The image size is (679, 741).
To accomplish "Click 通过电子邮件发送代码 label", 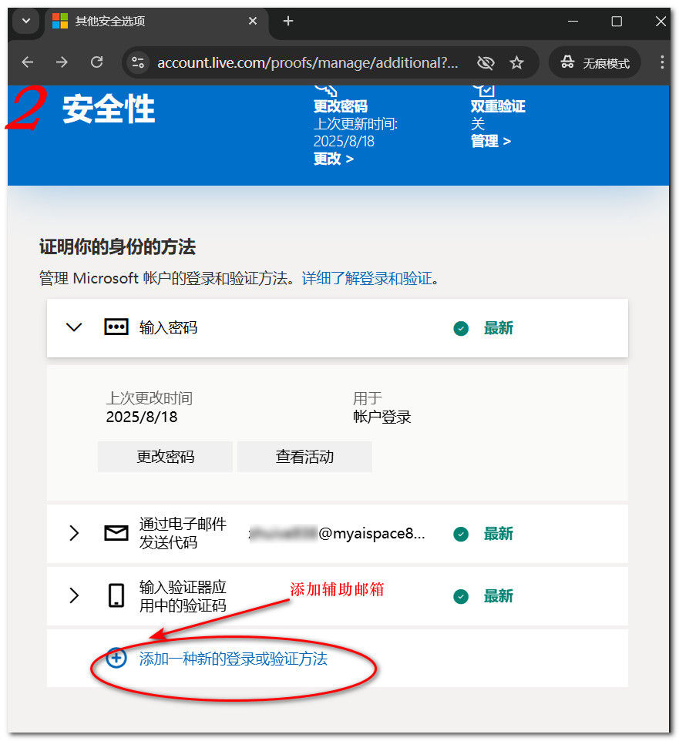I will [x=183, y=533].
